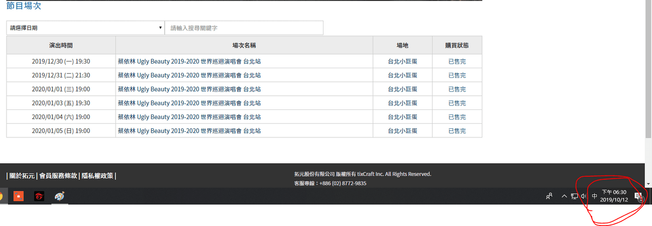
Task: Select the 2019/12/30 (一) 19:30 time cell
Action: click(61, 61)
